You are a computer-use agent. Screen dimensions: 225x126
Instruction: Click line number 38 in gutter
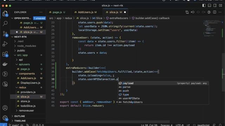pos(53,79)
